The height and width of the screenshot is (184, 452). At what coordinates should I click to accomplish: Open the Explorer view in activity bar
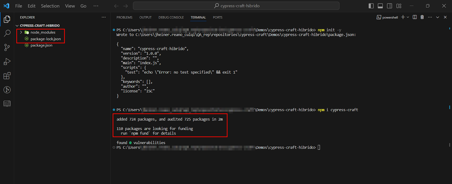(7, 19)
